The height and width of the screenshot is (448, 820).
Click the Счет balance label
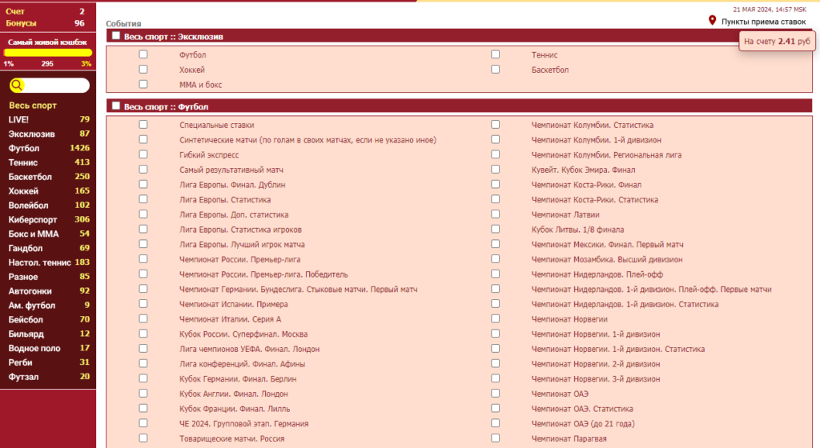tap(15, 11)
